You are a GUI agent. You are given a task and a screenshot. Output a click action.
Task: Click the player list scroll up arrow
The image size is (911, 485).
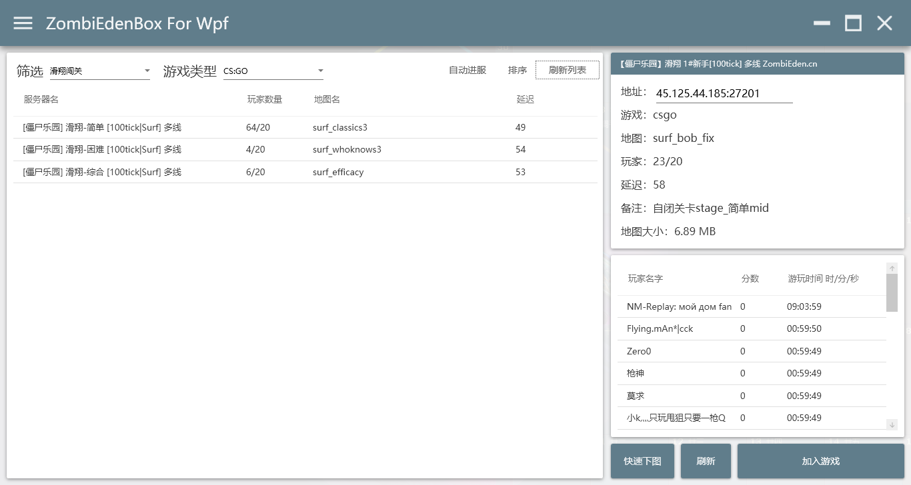(892, 268)
